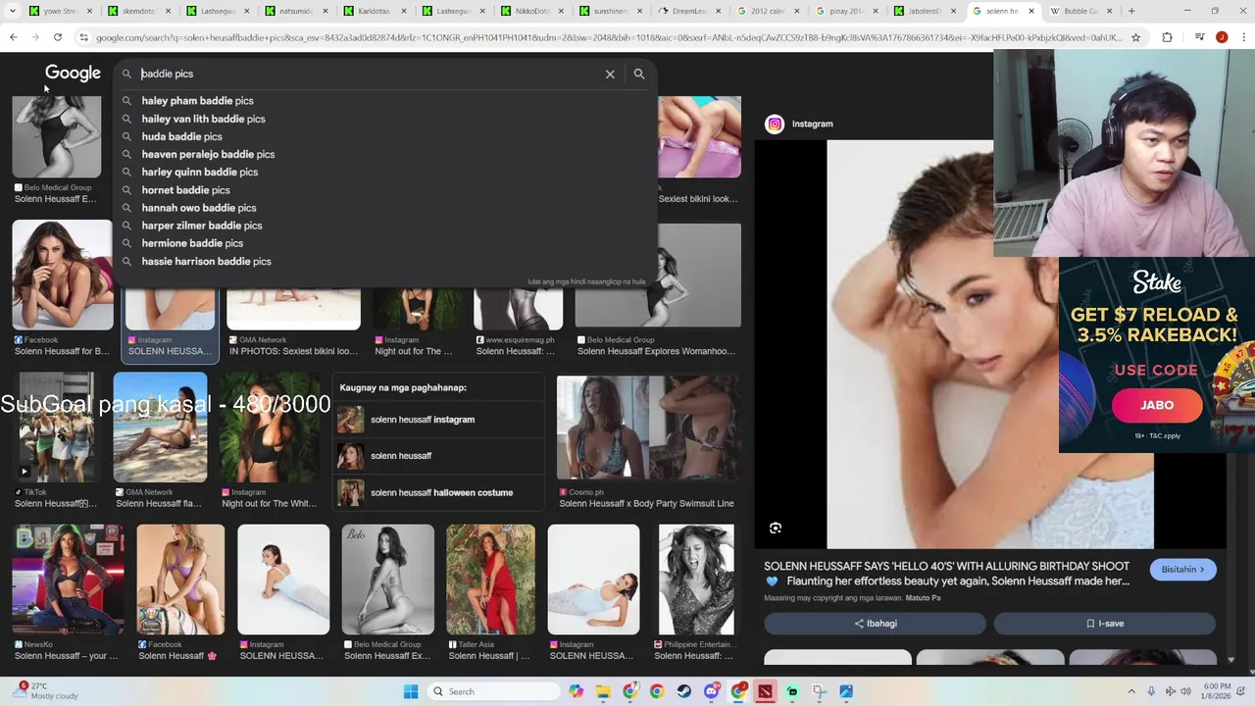Image resolution: width=1255 pixels, height=706 pixels.
Task: Open the Dota 2 taskbar icon
Action: click(765, 691)
